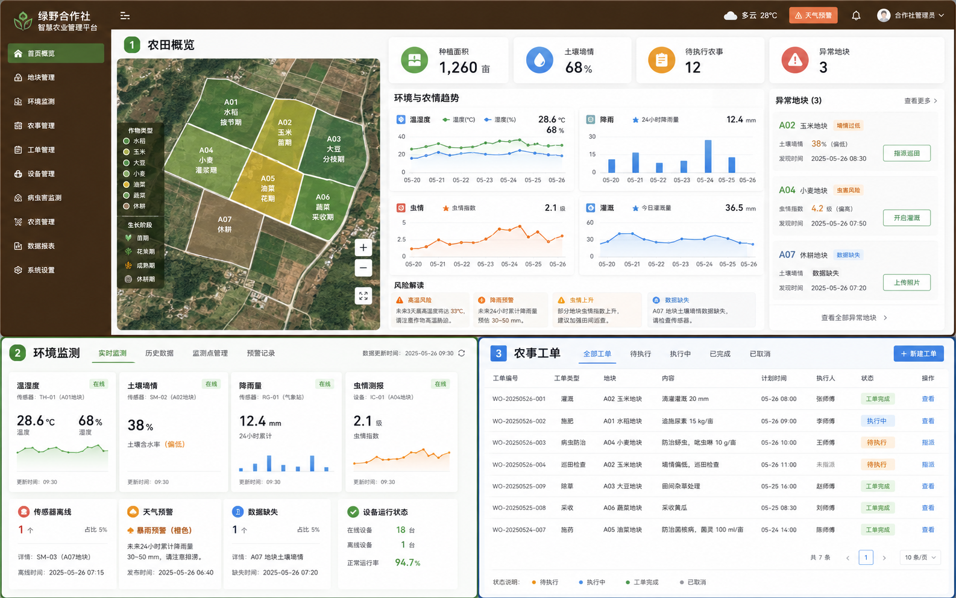Open the 10 条/页 page size dropdown
956x598 pixels.
click(920, 558)
